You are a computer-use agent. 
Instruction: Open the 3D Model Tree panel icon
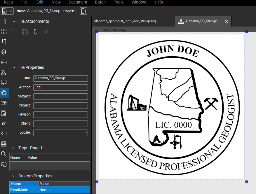pyautogui.click(x=4, y=164)
